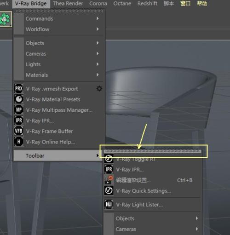Click the green flower tool icon
This screenshot has height=235, width=230.
click(x=6, y=19)
